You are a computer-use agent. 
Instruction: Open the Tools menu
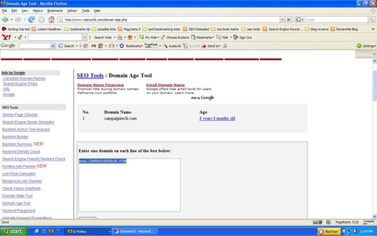(85, 11)
